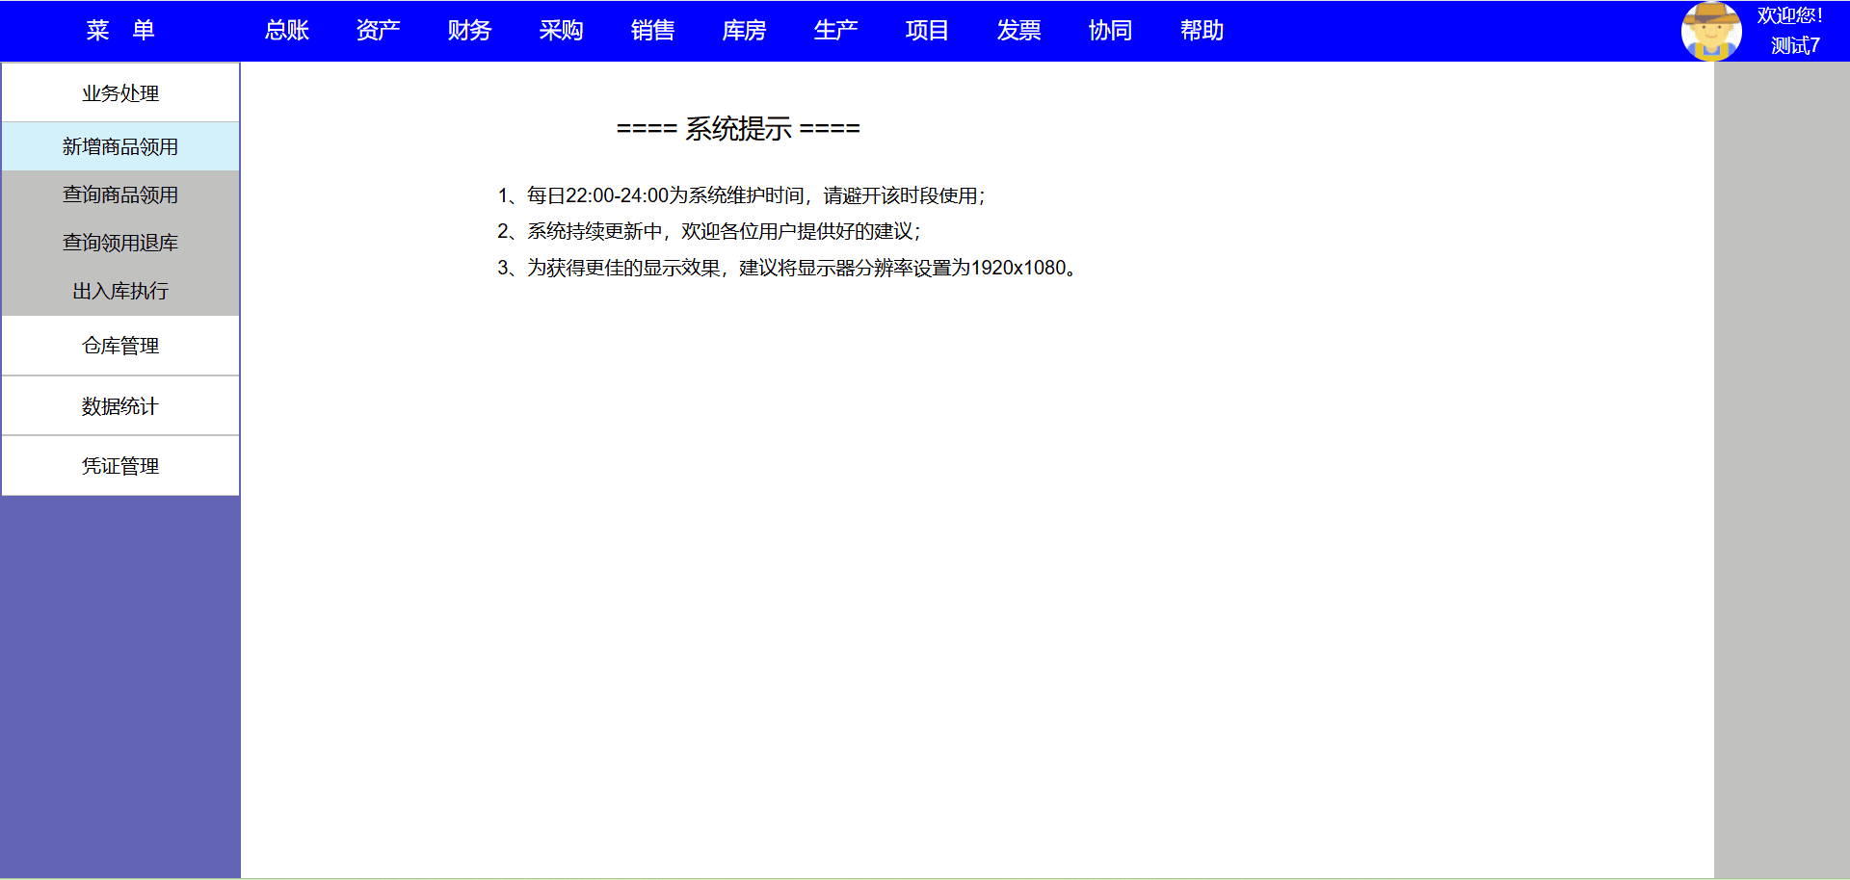Open the 发票 menu
Viewport: 1850px width, 880px height.
pos(1018,31)
